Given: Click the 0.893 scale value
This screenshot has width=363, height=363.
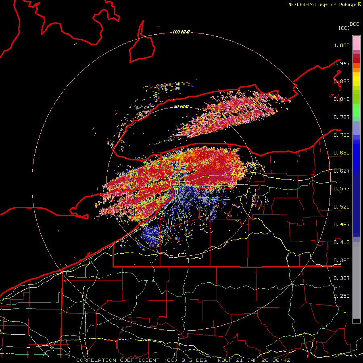Looking at the screenshot, I should (342, 81).
